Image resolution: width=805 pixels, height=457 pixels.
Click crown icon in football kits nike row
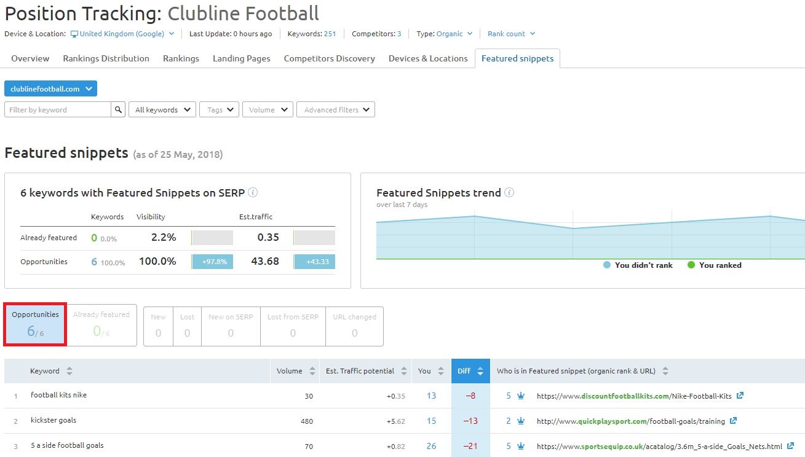pos(521,396)
